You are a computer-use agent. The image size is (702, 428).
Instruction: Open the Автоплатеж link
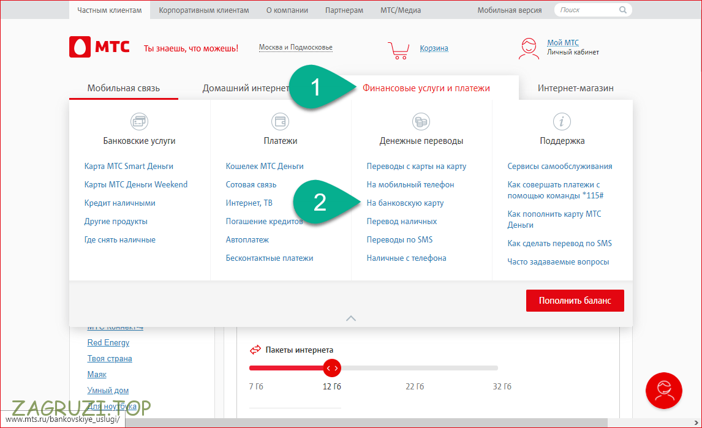[x=247, y=239]
